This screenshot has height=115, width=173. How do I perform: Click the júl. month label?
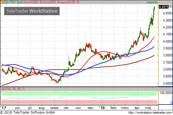click(30, 108)
